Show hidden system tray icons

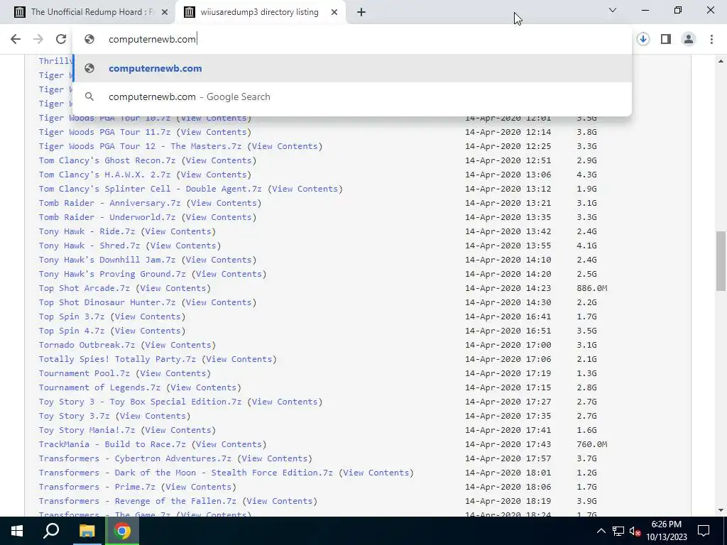tap(601, 531)
